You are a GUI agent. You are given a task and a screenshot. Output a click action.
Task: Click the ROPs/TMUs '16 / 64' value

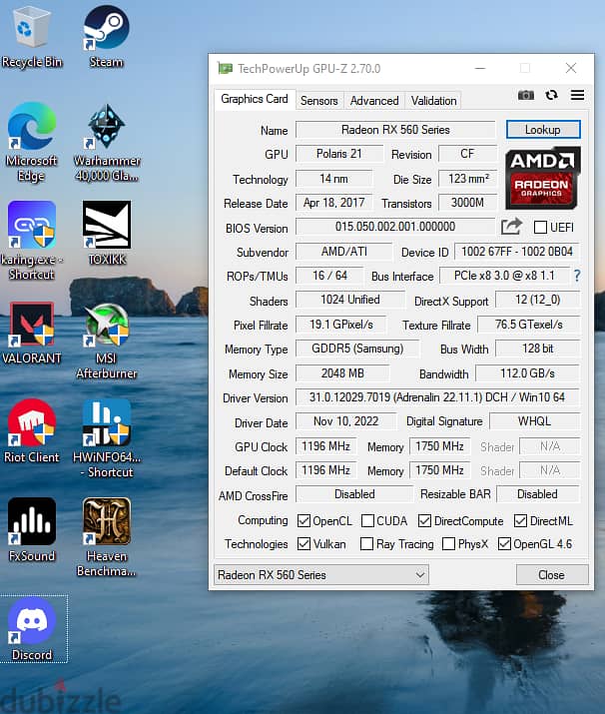pos(329,276)
